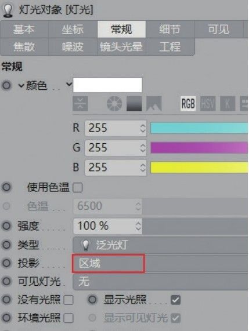Click the 强度 100 % input field
249x331 pixels.
coord(107,226)
